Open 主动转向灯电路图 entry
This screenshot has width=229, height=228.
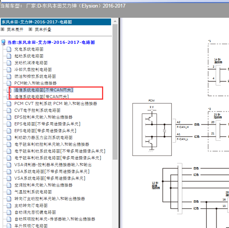click(x=31, y=205)
